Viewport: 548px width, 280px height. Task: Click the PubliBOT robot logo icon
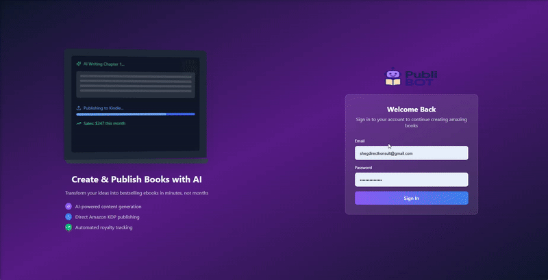pyautogui.click(x=393, y=78)
